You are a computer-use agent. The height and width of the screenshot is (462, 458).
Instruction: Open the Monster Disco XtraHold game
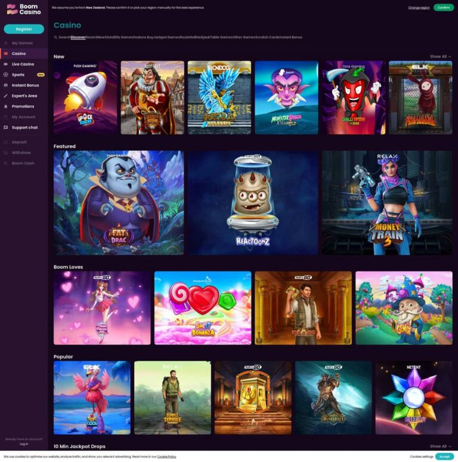tap(286, 98)
